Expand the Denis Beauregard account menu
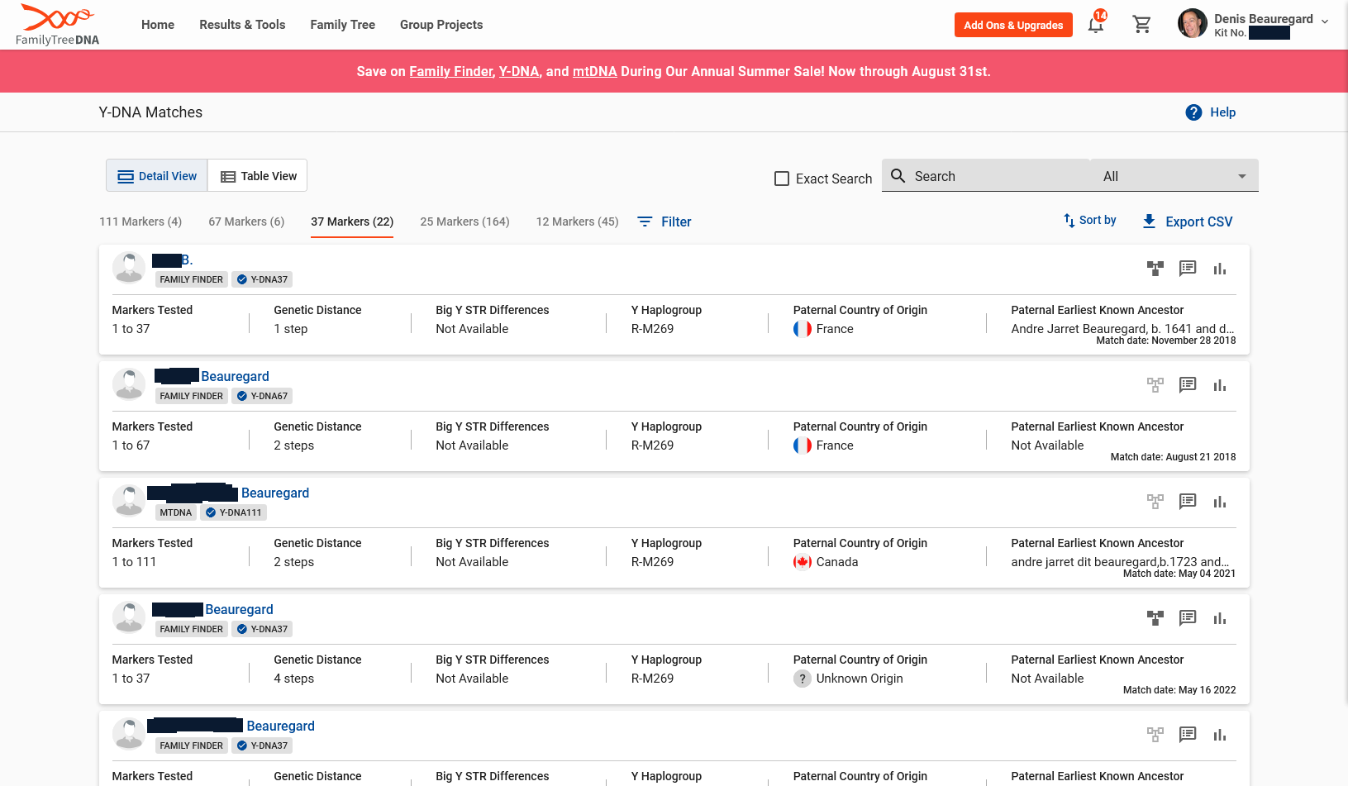 tap(1324, 21)
